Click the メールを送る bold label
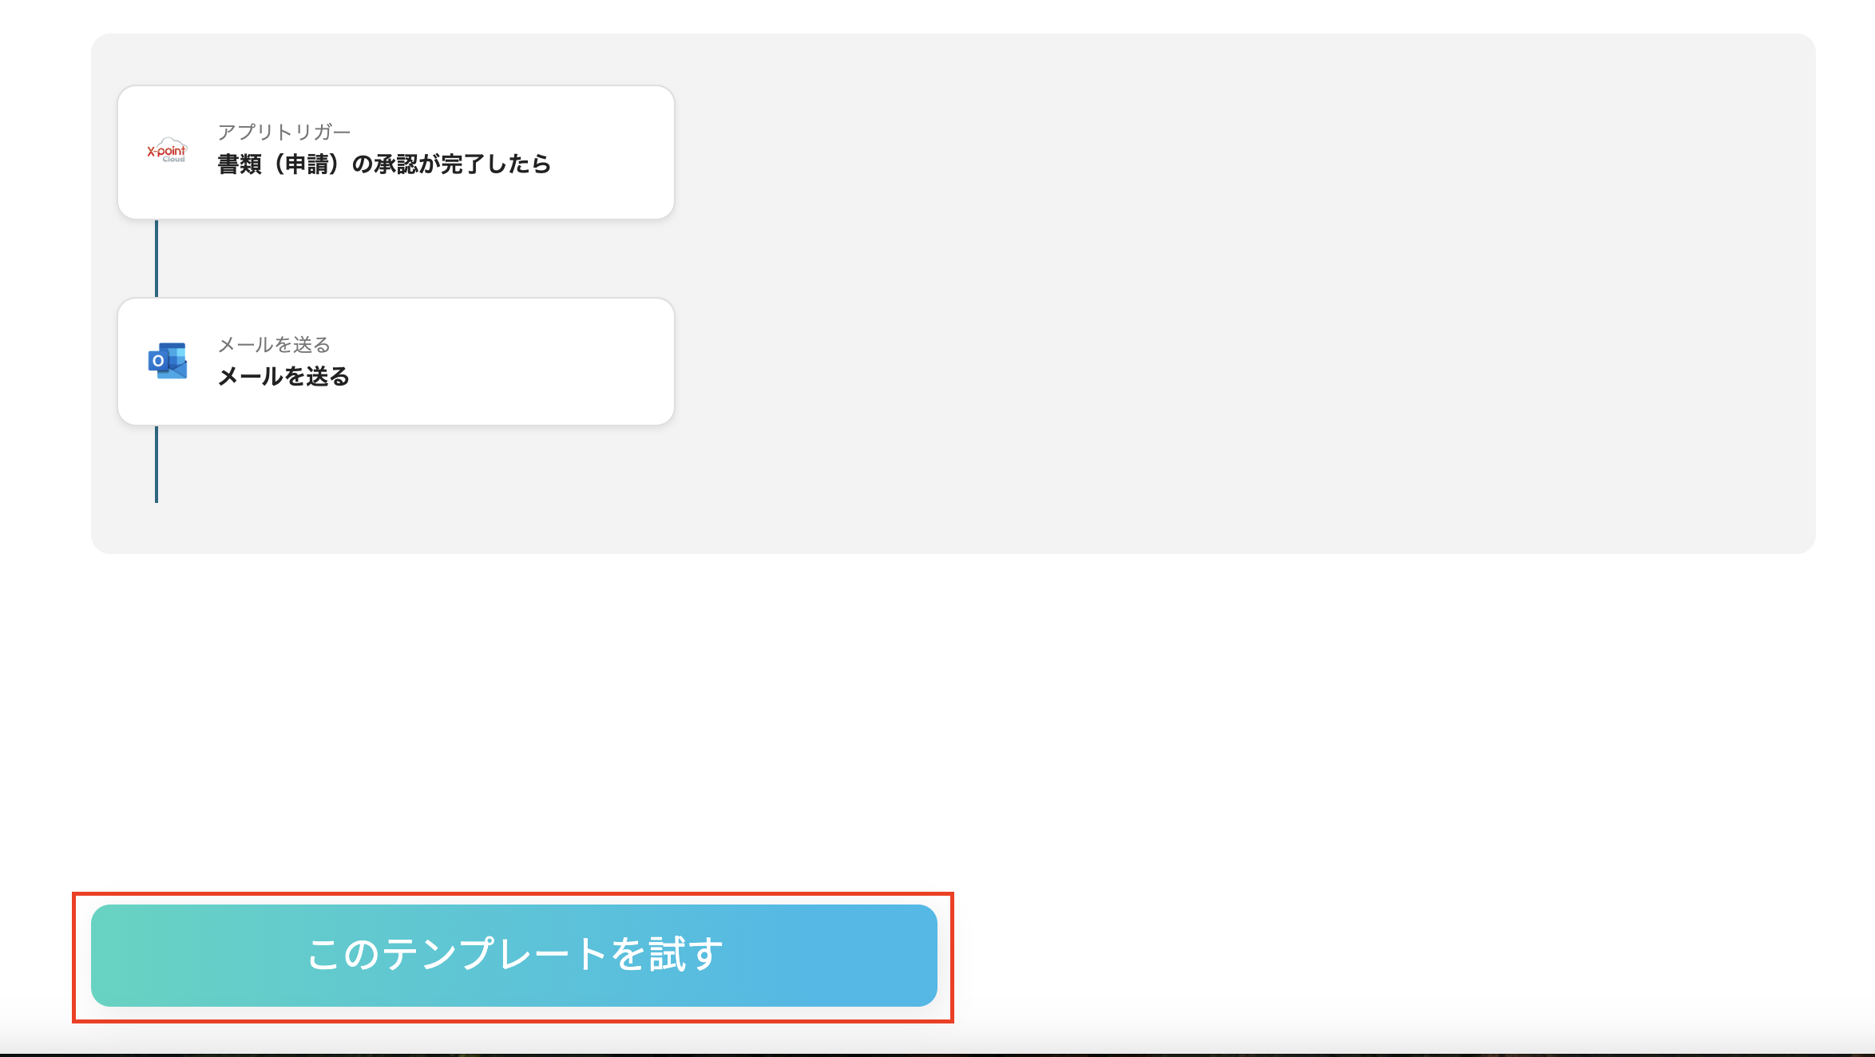 284,375
